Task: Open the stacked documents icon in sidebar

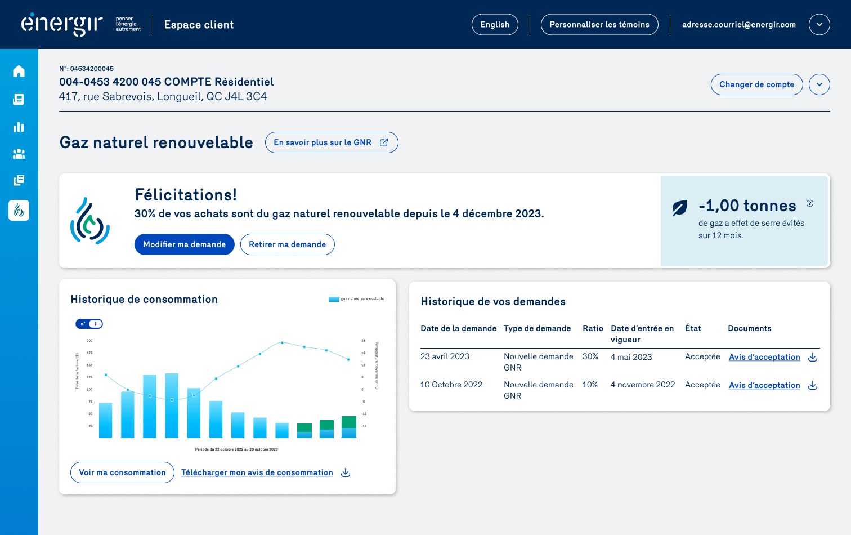Action: (19, 180)
